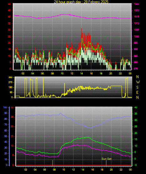Click the 1015 pressure axis label

point(136,17)
